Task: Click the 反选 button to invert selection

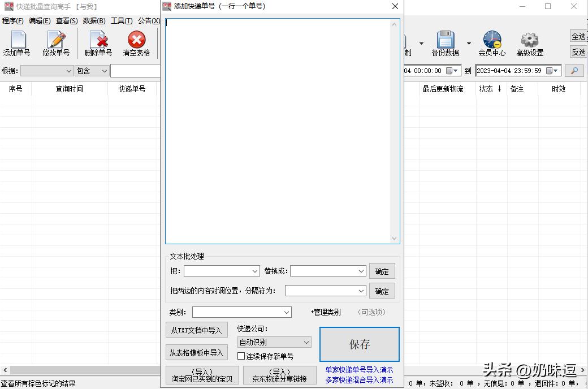Action: pyautogui.click(x=578, y=51)
